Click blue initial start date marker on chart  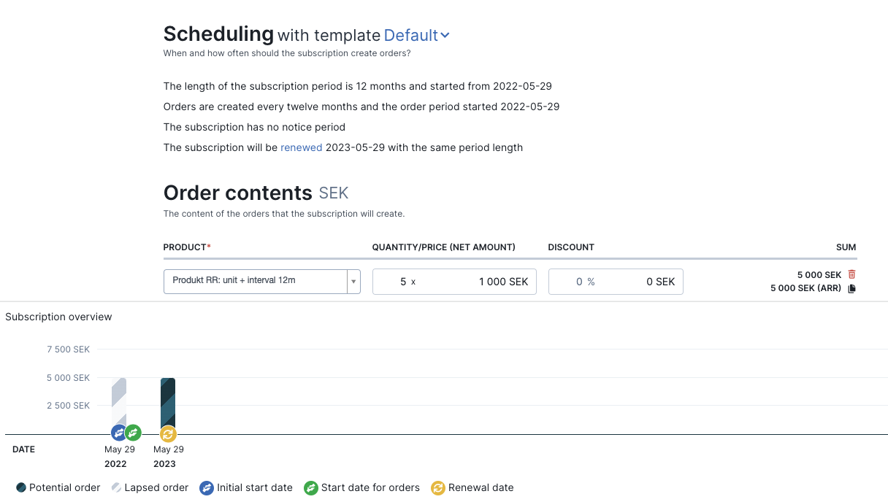pyautogui.click(x=119, y=433)
